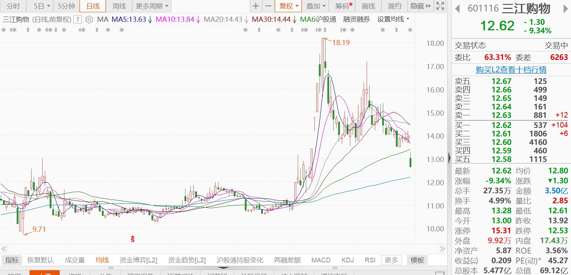Expand the 复权 dropdown
This screenshot has height=275, width=571.
[x=288, y=6]
